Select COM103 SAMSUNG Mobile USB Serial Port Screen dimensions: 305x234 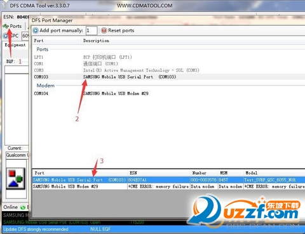tap(168, 77)
